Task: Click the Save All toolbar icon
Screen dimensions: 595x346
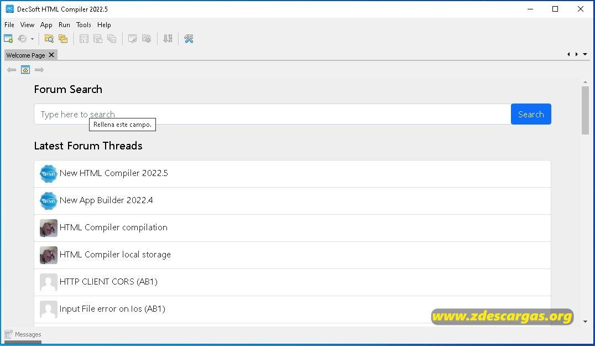Action: click(112, 38)
